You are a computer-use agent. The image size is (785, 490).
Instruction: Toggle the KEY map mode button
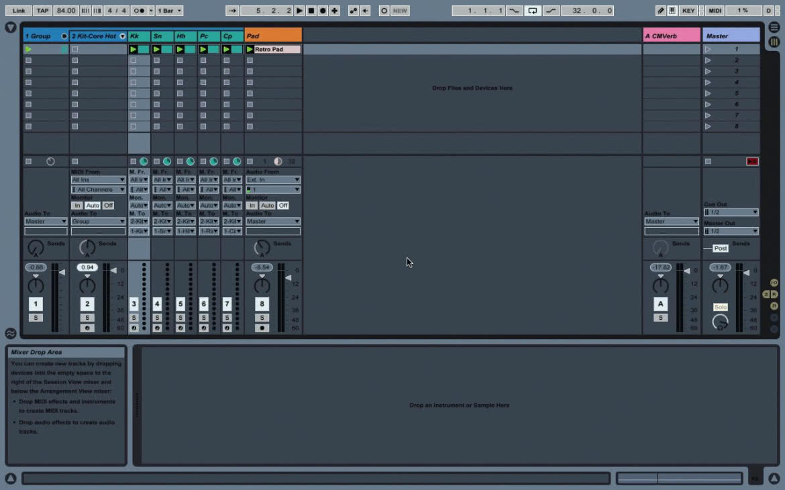(688, 11)
